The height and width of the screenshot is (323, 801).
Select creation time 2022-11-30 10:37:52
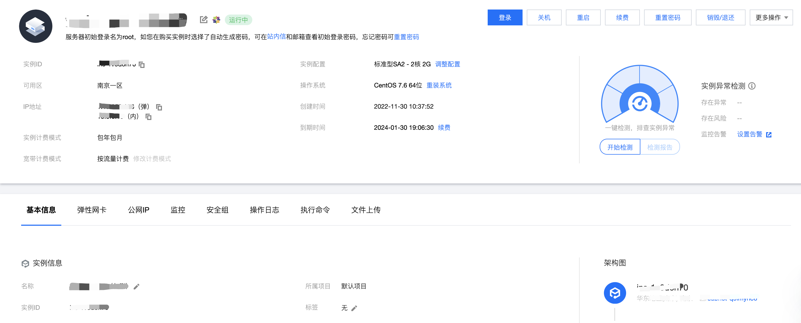click(x=403, y=107)
